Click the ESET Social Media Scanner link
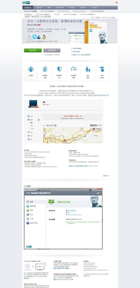 pyautogui.click(x=75, y=215)
